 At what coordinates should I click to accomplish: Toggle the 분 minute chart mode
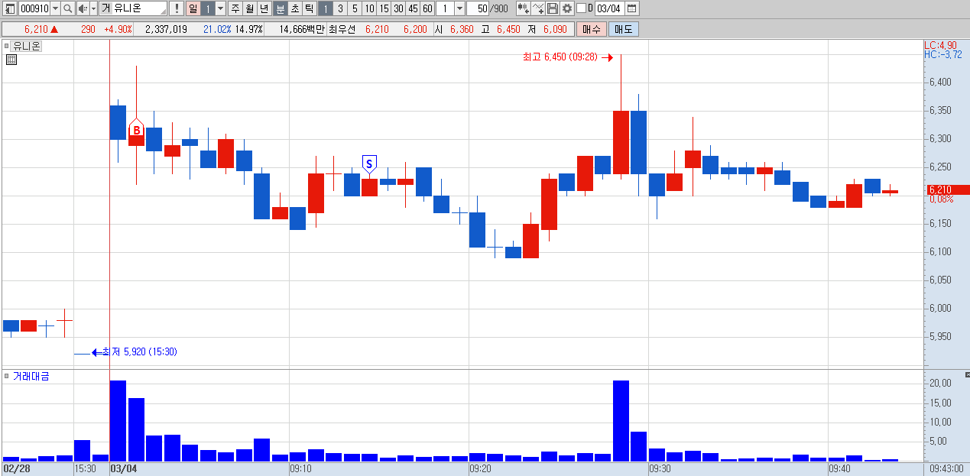[280, 8]
